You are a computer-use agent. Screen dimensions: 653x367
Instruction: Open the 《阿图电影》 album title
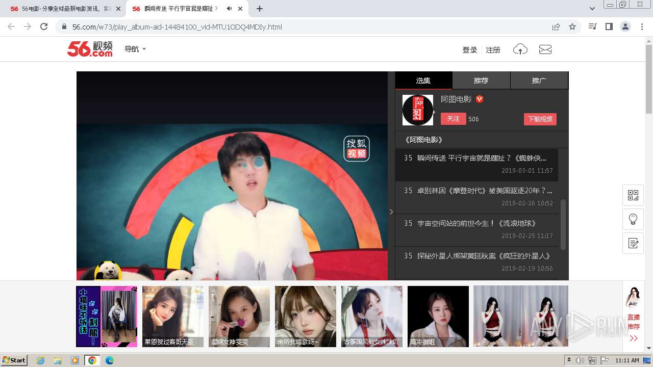423,140
